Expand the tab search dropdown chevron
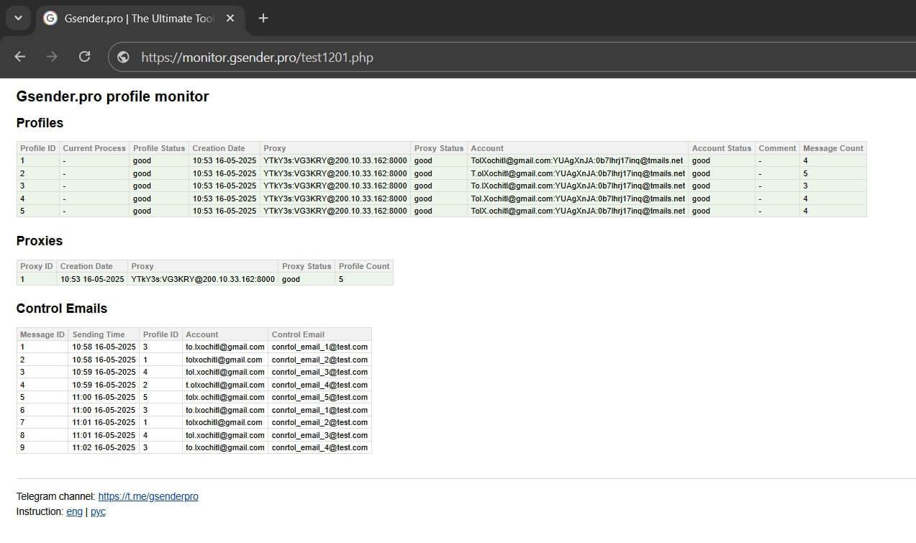The height and width of the screenshot is (543, 916). pyautogui.click(x=18, y=18)
